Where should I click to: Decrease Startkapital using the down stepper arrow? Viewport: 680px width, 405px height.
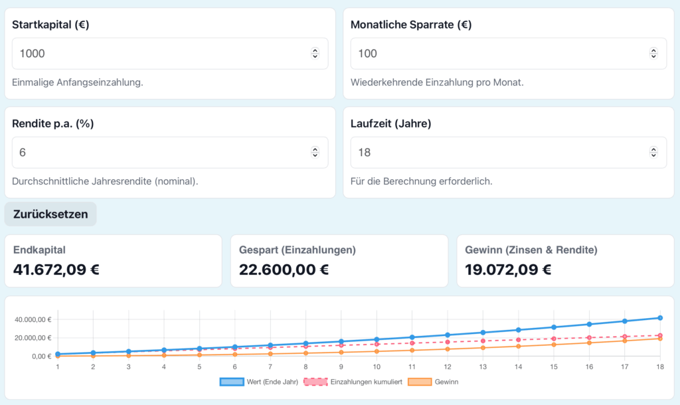coord(315,57)
